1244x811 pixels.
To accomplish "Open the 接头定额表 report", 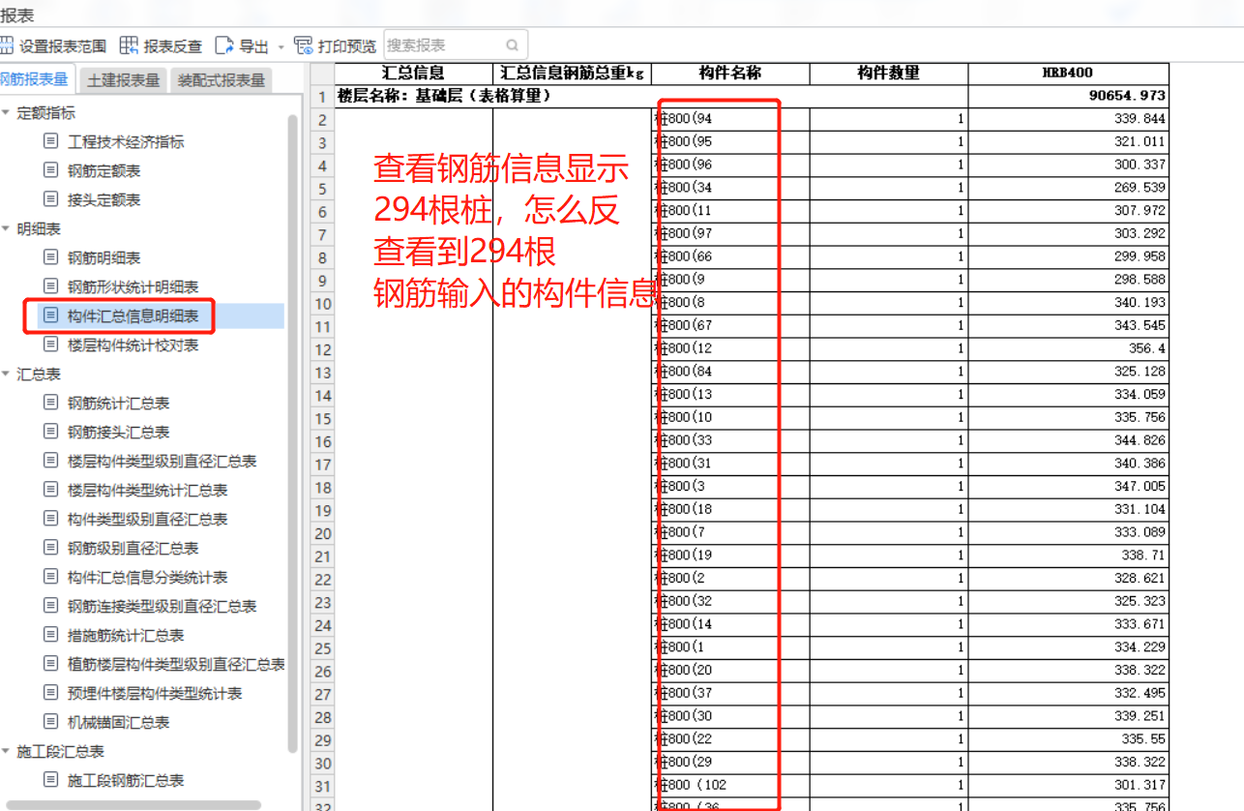I will pyautogui.click(x=104, y=200).
